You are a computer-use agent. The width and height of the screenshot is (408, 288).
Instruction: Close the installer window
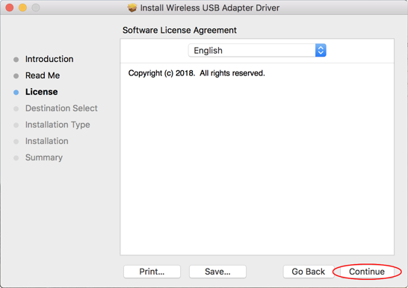tap(10, 7)
